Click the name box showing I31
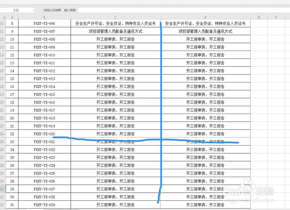This screenshot has height=210, width=290. coord(16,10)
